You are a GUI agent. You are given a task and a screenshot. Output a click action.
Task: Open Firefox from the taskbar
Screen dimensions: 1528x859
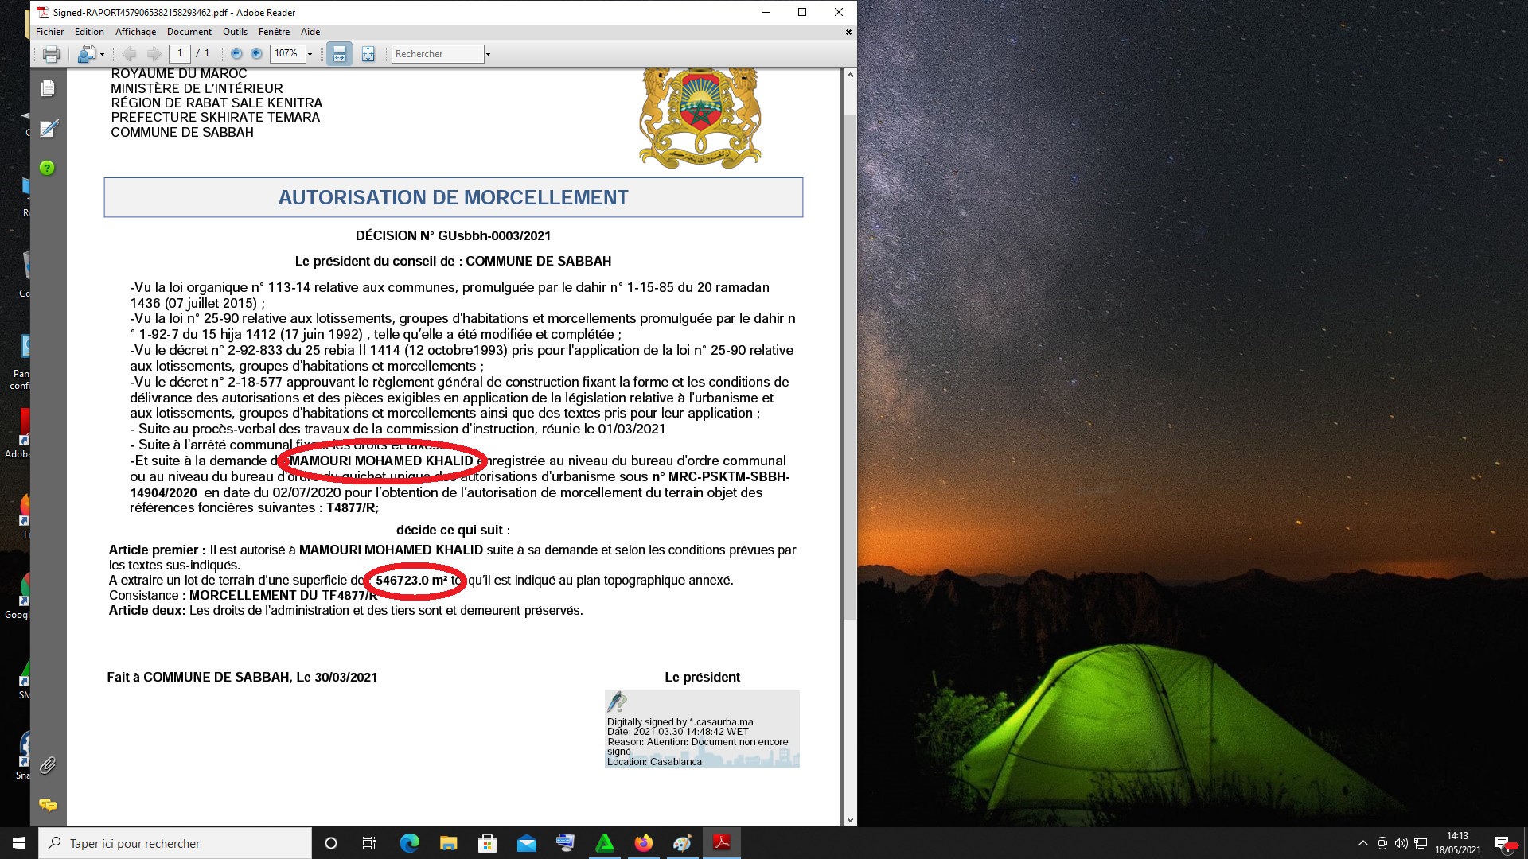click(x=644, y=843)
